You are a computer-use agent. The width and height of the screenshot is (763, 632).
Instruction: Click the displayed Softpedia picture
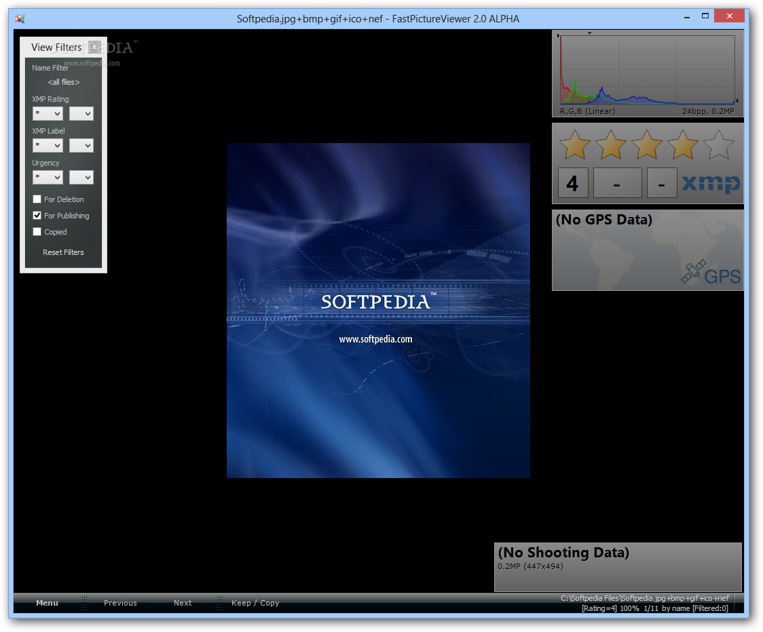pyautogui.click(x=378, y=310)
